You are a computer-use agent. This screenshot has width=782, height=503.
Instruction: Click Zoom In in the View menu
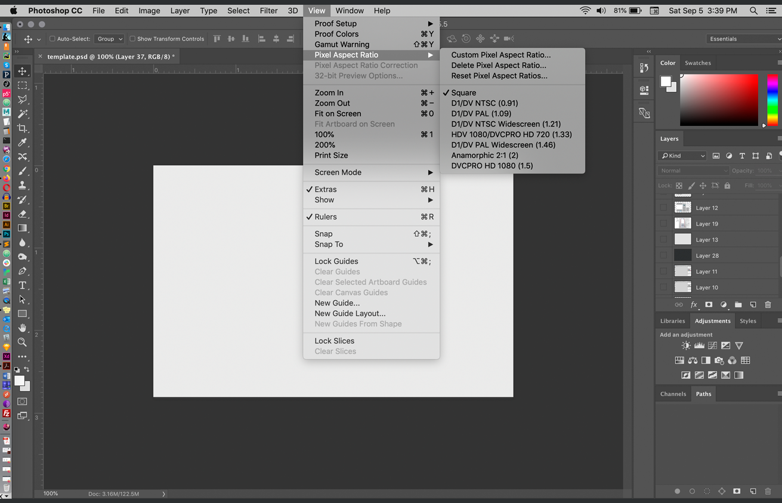(371, 93)
